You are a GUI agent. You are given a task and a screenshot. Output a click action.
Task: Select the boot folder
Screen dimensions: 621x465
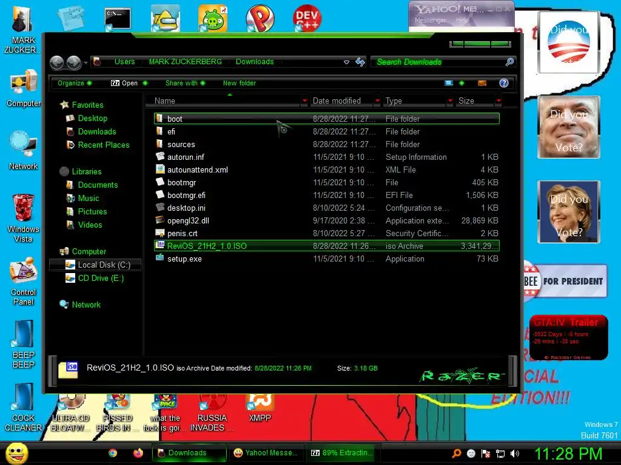327,119
